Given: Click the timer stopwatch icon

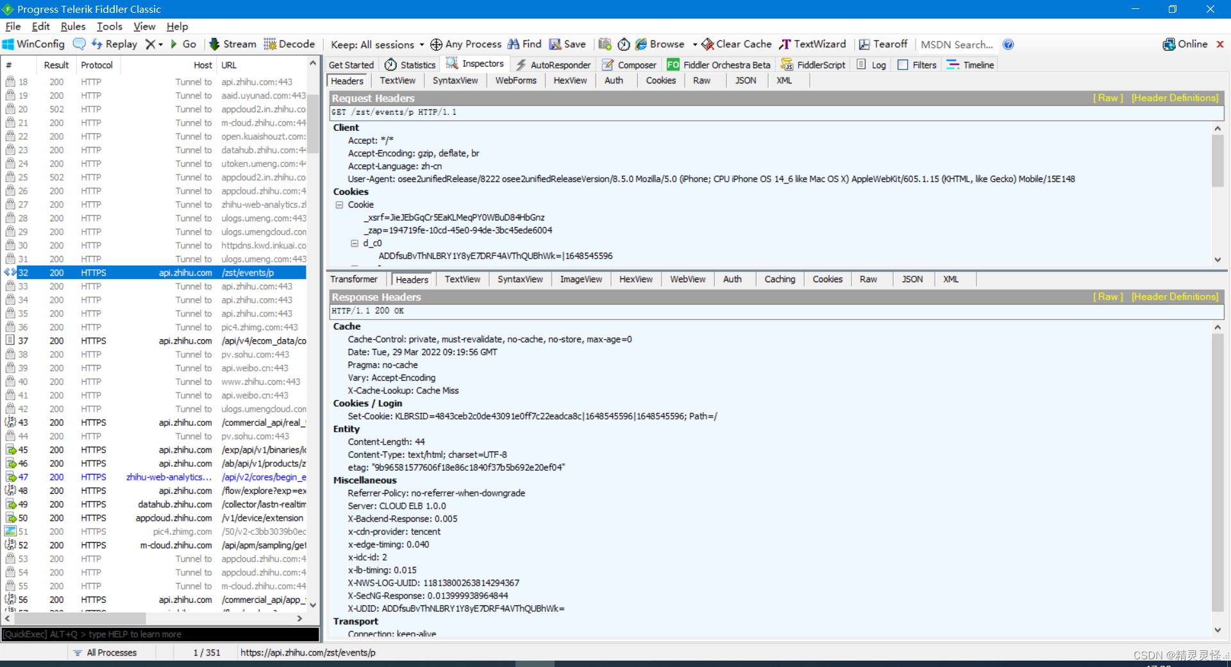Looking at the screenshot, I should (624, 44).
